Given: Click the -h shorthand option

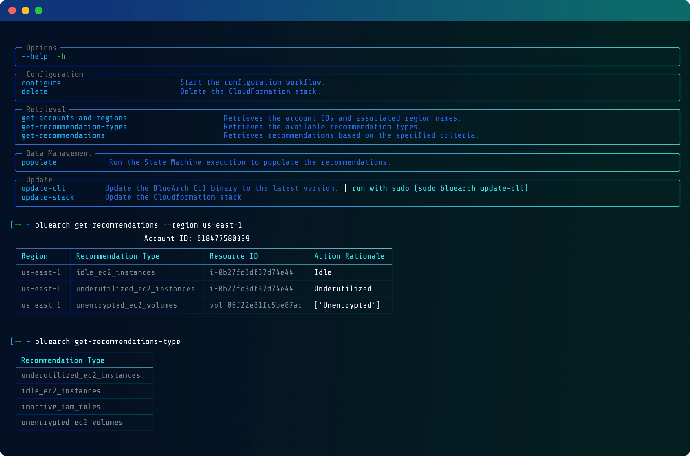Looking at the screenshot, I should pos(61,57).
